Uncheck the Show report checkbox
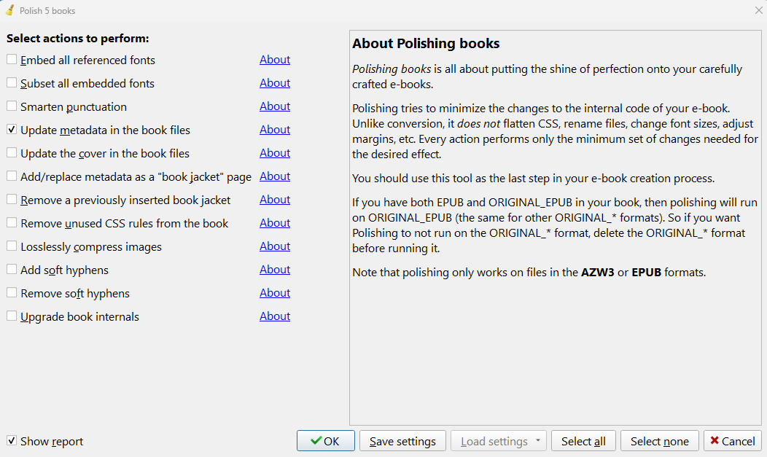 (12, 441)
